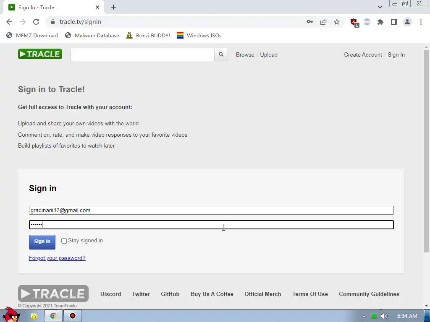Click the page vertical scrollbar thumb
The image size is (430, 322).
coord(426,151)
